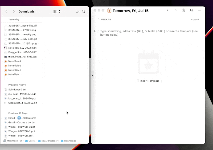The height and width of the screenshot is (150, 213).
Task: Open the share menu in NotePlan
Action: pos(183,10)
